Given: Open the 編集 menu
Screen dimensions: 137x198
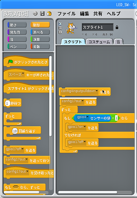Looking at the screenshot, I should [85, 14].
